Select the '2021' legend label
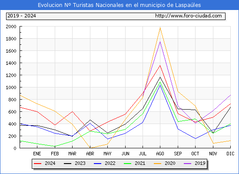This screenshot has width=239, height=174. (x=140, y=163)
